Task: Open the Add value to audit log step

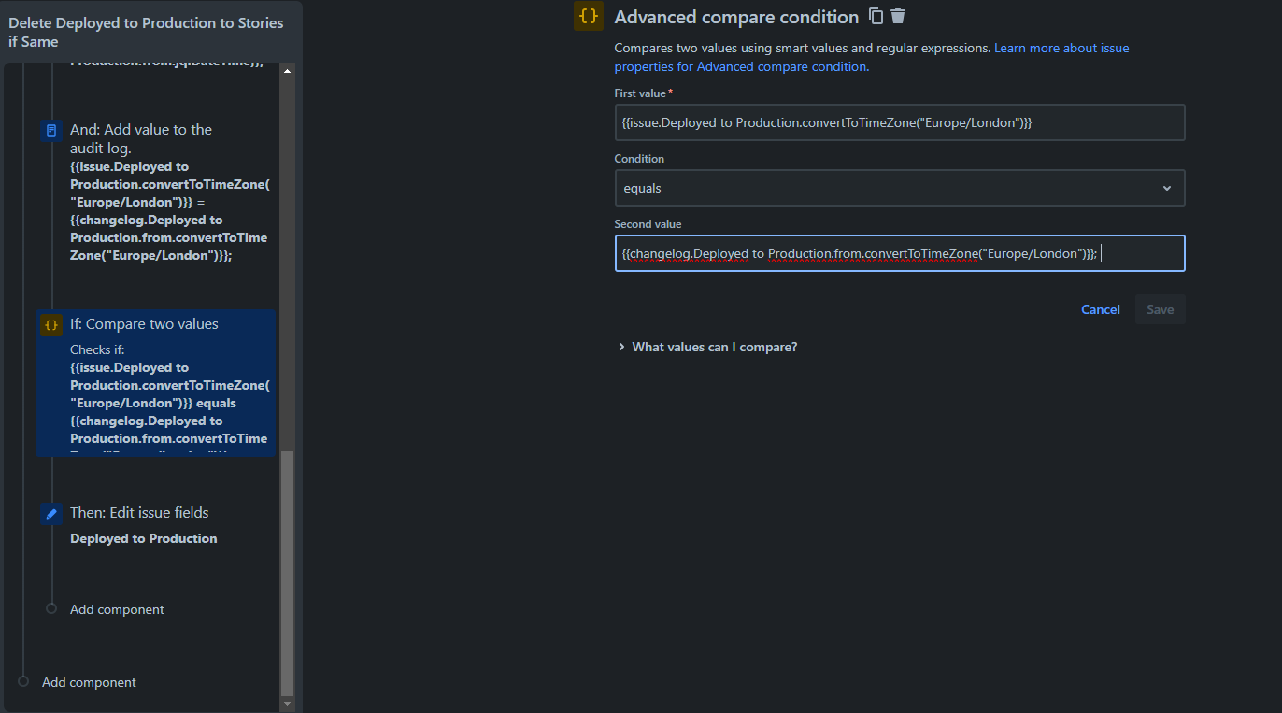Action: [157, 192]
